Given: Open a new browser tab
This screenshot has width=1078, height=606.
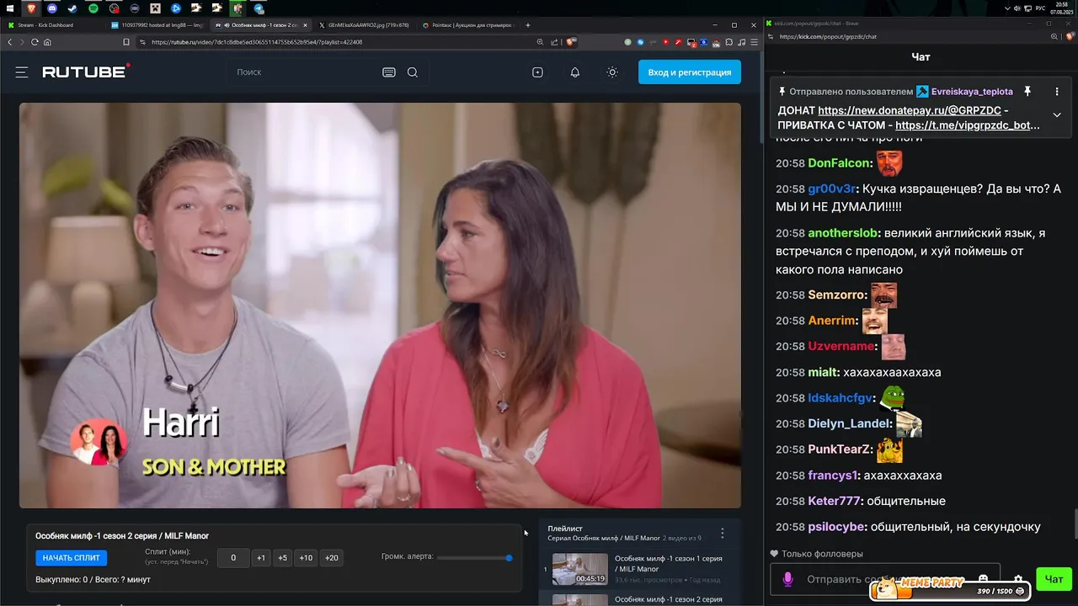Looking at the screenshot, I should pyautogui.click(x=527, y=25).
